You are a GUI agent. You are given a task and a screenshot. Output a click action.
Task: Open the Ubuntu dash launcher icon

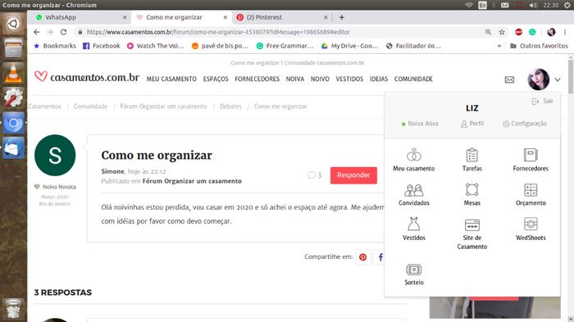pos(13,24)
